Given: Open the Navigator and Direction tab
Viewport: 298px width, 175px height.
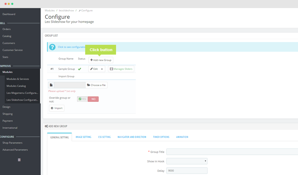Looking at the screenshot, I should 132,137.
